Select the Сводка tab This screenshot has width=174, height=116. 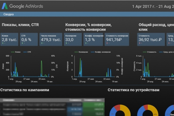click(8, 14)
